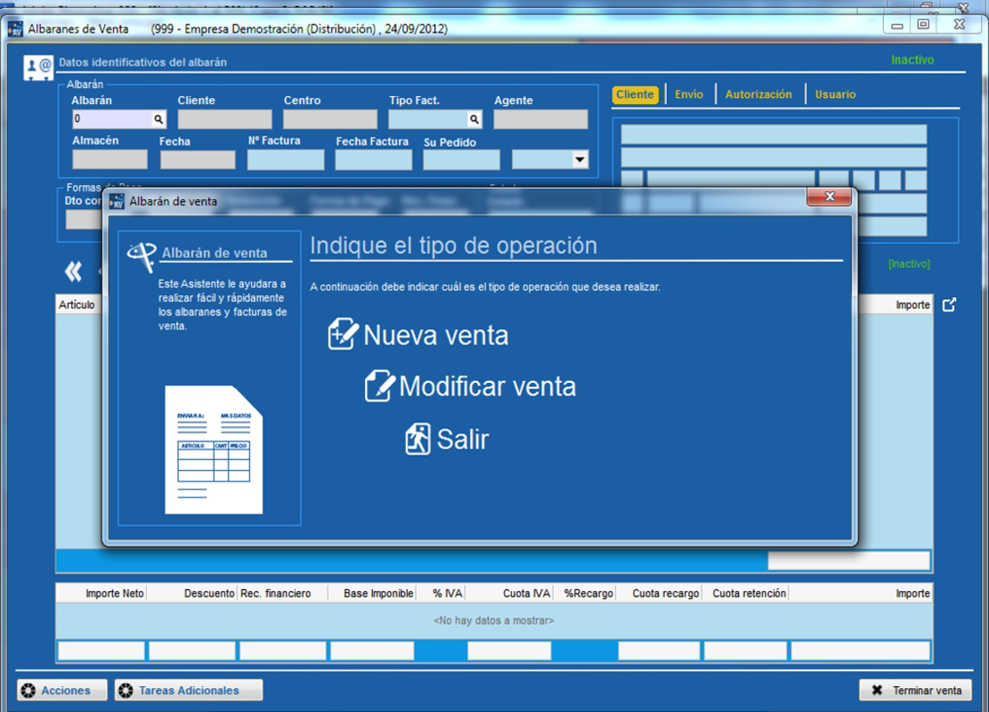Viewport: 989px width, 712px height.
Task: Click the contact card icon near Datos identificativos
Action: click(38, 68)
